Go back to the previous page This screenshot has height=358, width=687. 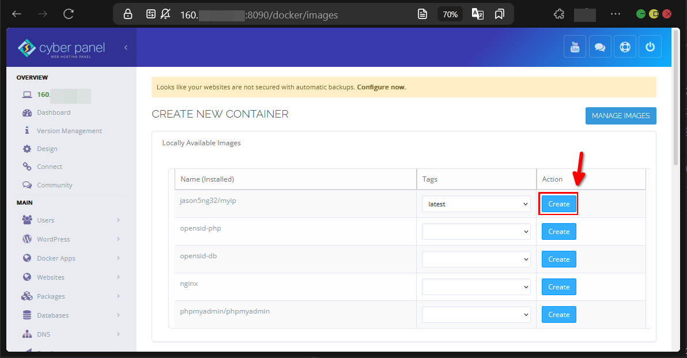click(x=17, y=14)
